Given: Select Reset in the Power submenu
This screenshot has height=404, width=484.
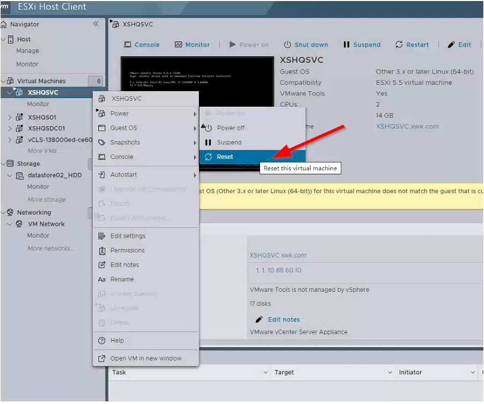Looking at the screenshot, I should tap(252, 157).
